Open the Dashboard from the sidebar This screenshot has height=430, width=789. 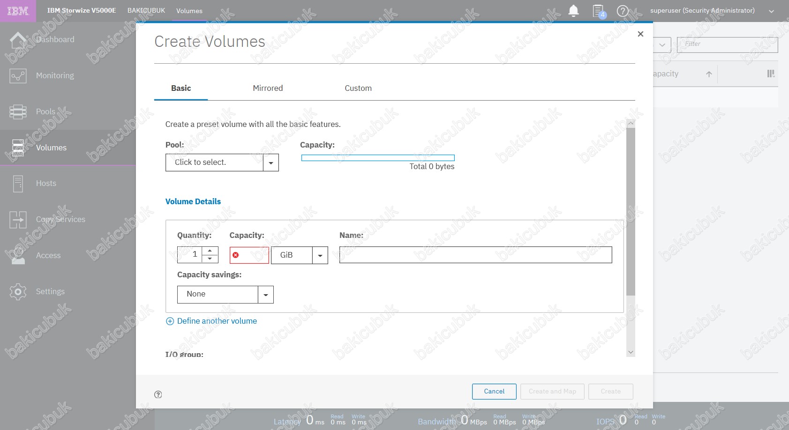click(x=55, y=40)
